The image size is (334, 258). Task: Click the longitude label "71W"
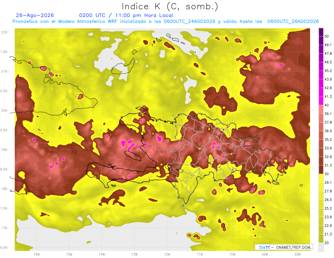click(200, 254)
